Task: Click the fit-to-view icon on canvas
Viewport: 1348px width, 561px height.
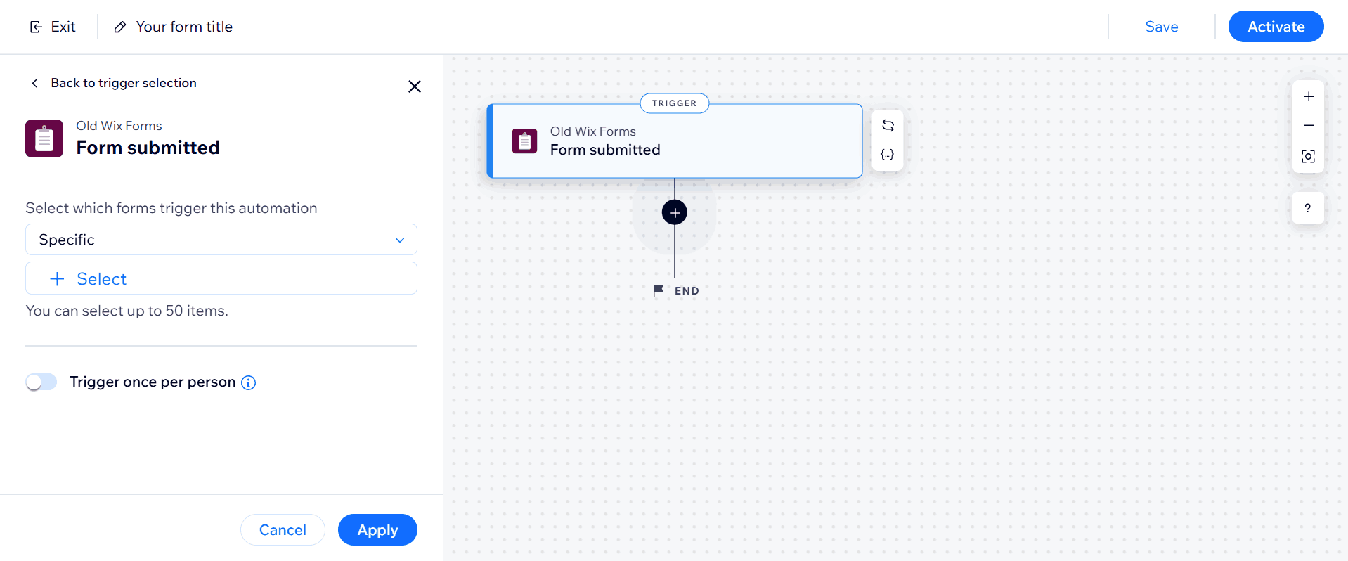Action: tap(1308, 156)
